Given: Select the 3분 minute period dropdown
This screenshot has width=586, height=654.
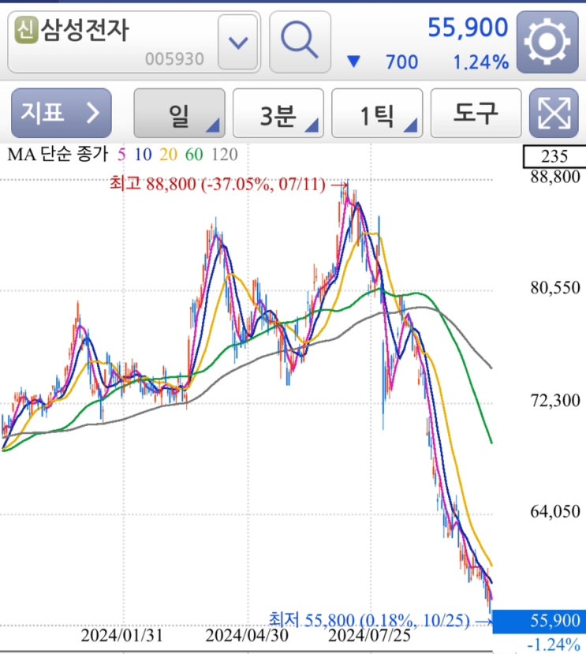Looking at the screenshot, I should pos(278,113).
